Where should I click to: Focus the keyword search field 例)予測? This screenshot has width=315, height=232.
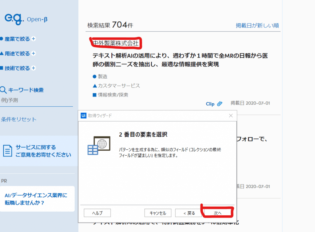(37, 100)
